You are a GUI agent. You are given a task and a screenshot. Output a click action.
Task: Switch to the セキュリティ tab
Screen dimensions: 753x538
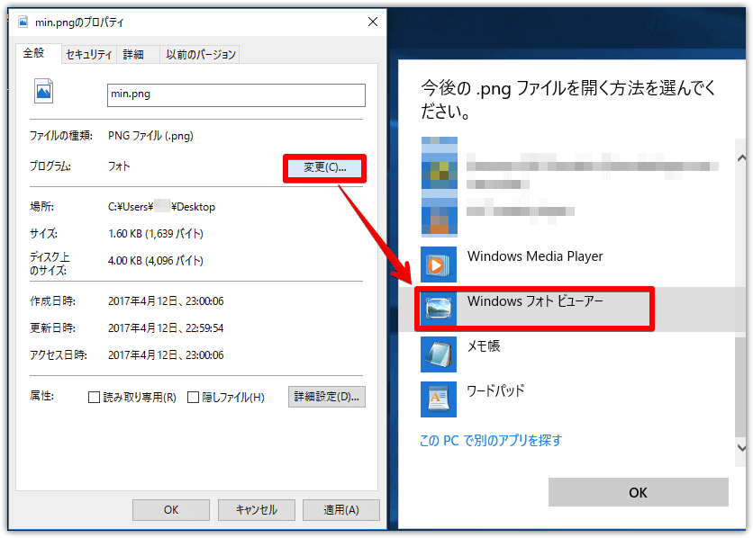pyautogui.click(x=88, y=55)
